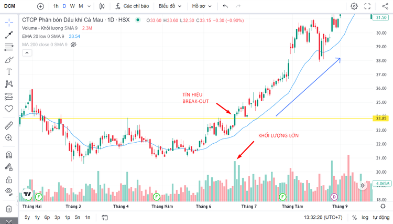Show the hidden MA 200 indicator
This screenshot has width=393, height=224.
[x=73, y=45]
